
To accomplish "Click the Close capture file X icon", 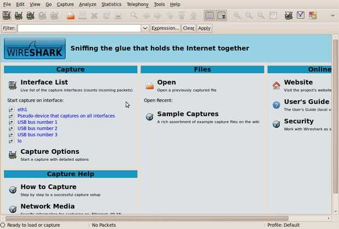I will click(x=94, y=15).
